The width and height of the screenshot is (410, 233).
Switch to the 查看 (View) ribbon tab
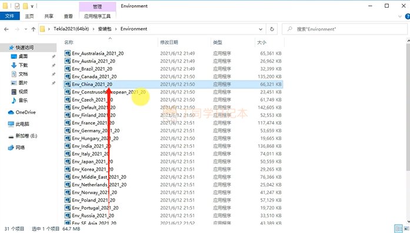[68, 16]
